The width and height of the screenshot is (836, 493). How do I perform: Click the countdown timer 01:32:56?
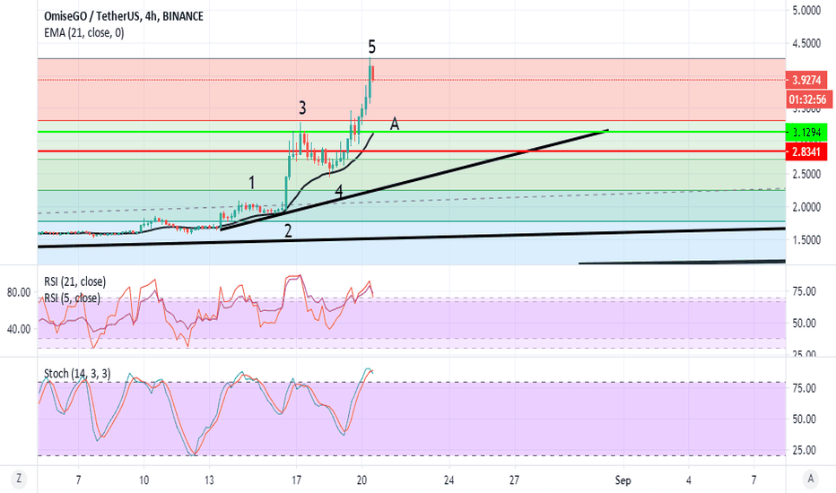808,99
